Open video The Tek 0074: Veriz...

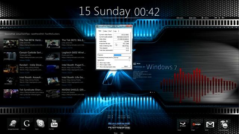(x=31, y=40)
